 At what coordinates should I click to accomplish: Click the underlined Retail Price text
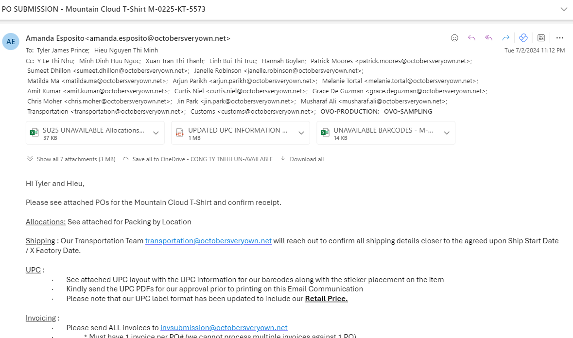point(326,299)
